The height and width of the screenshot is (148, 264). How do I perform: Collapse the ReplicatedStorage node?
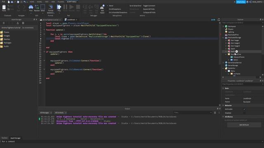(x=223, y=37)
